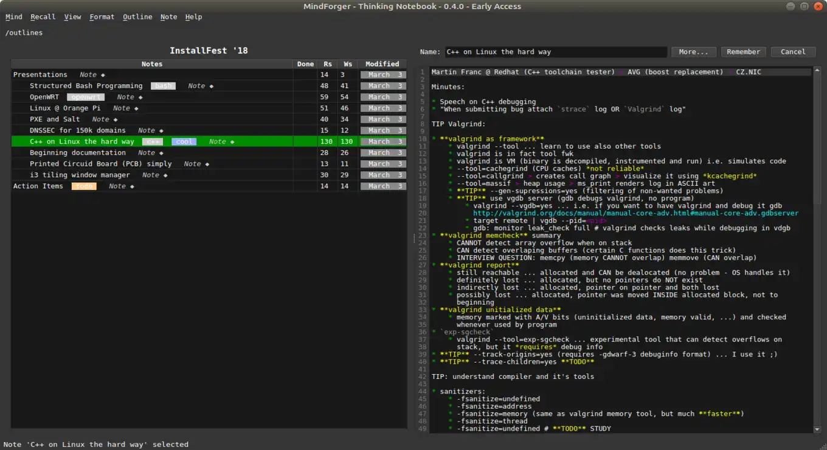Open the More... note options
827x450 pixels.
693,52
